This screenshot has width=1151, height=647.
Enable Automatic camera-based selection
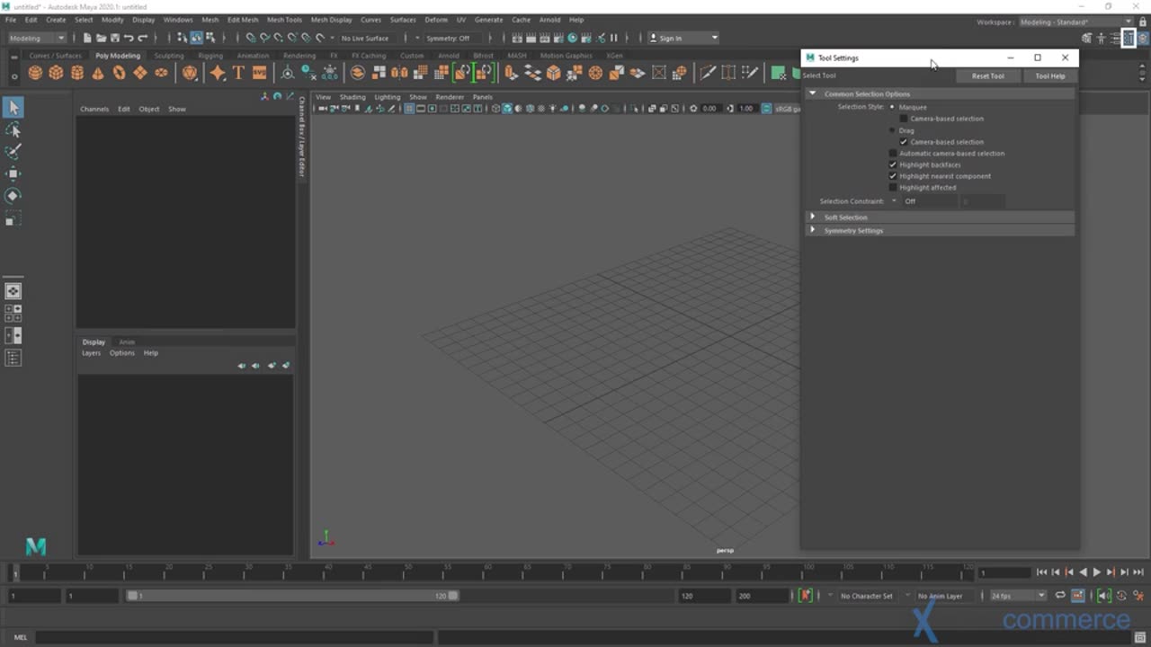click(x=893, y=154)
